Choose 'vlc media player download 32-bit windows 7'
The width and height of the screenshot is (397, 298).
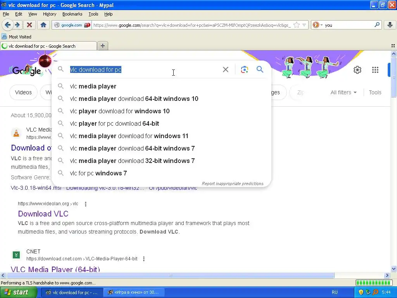pyautogui.click(x=161, y=161)
